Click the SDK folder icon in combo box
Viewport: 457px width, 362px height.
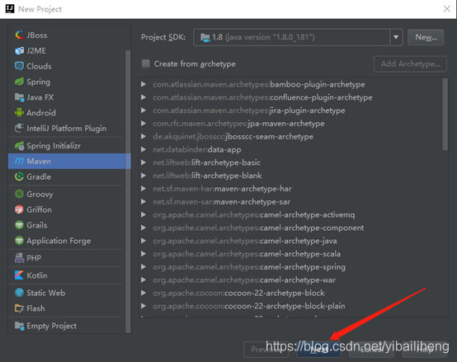point(205,37)
